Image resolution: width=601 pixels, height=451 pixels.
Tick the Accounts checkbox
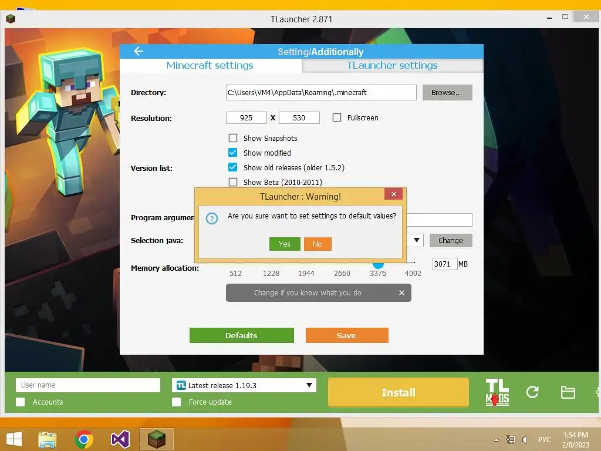click(21, 402)
